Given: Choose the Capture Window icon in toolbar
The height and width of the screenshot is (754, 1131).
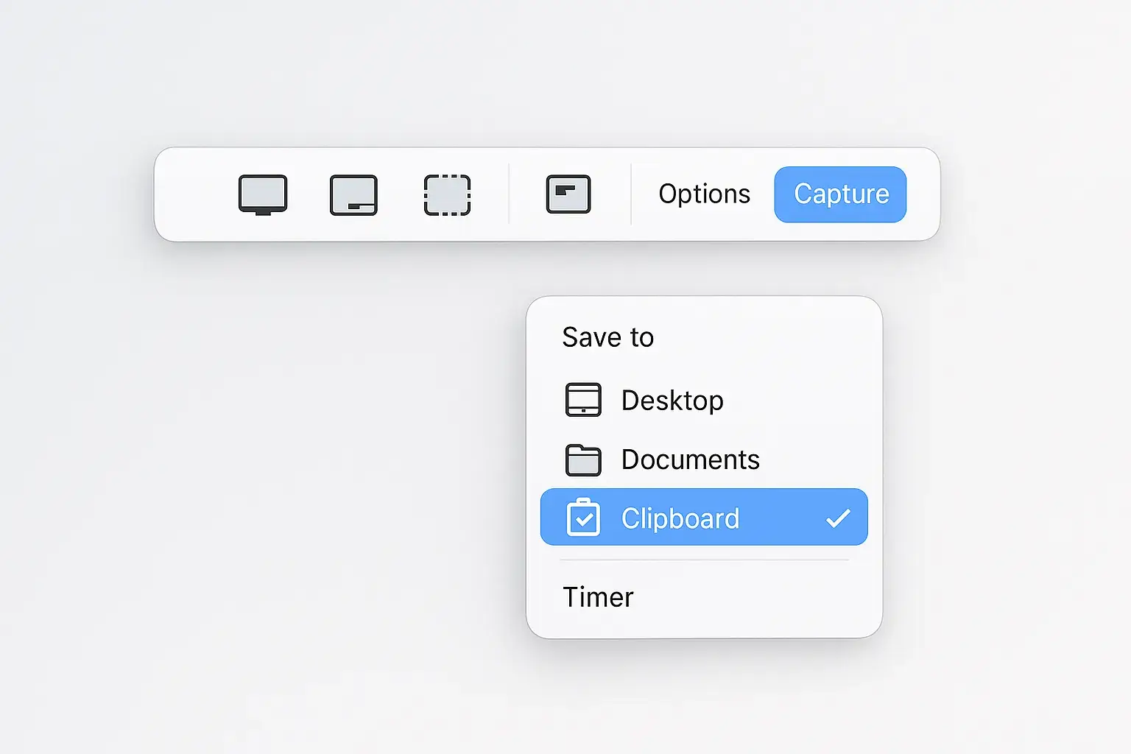Looking at the screenshot, I should point(353,195).
